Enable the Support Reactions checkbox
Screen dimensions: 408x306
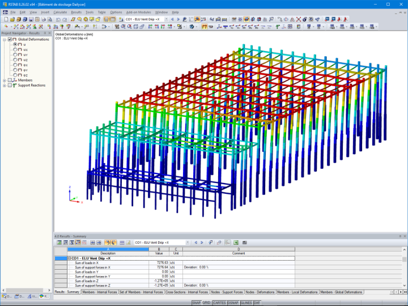point(10,86)
